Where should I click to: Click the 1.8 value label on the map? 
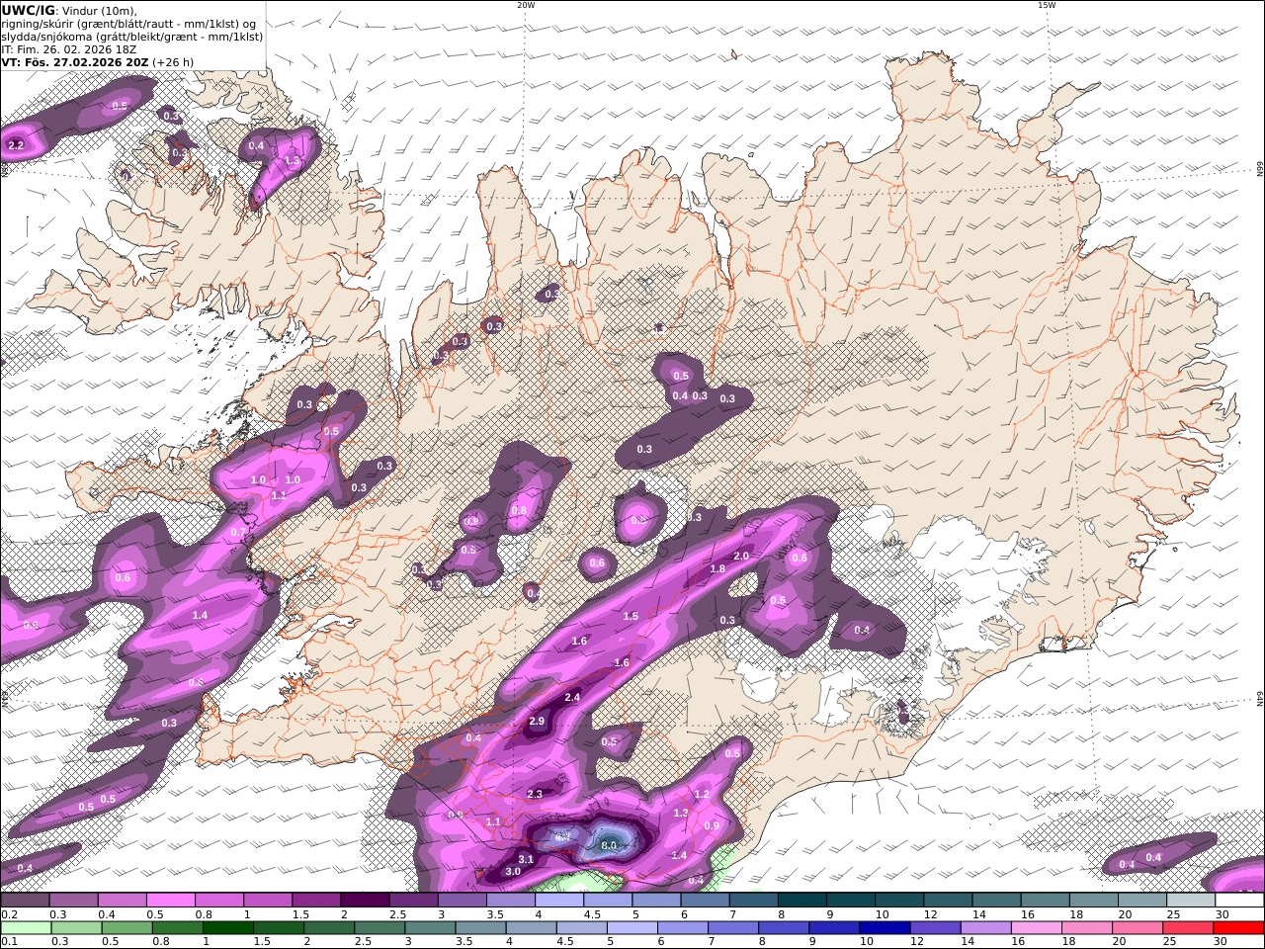tap(717, 569)
